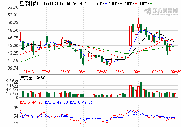The width and height of the screenshot is (181, 127).
Task: Click the stock title 星源材质[300568]
Action: (x=36, y=3)
